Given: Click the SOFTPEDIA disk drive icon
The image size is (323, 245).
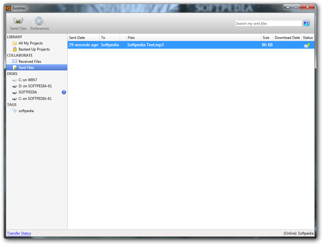Looking at the screenshot, I should 15,92.
